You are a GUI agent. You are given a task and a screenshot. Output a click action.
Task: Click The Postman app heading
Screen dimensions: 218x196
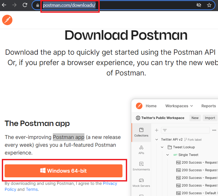coord(37,123)
